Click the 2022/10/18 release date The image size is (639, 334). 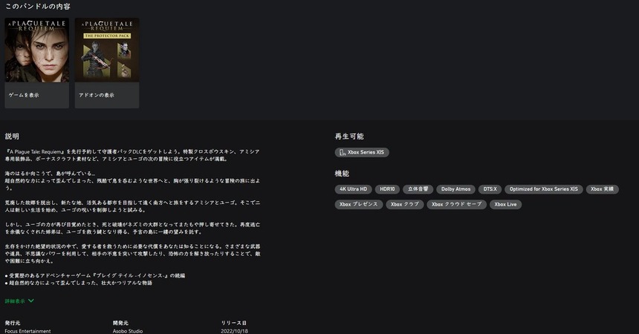[234, 331]
